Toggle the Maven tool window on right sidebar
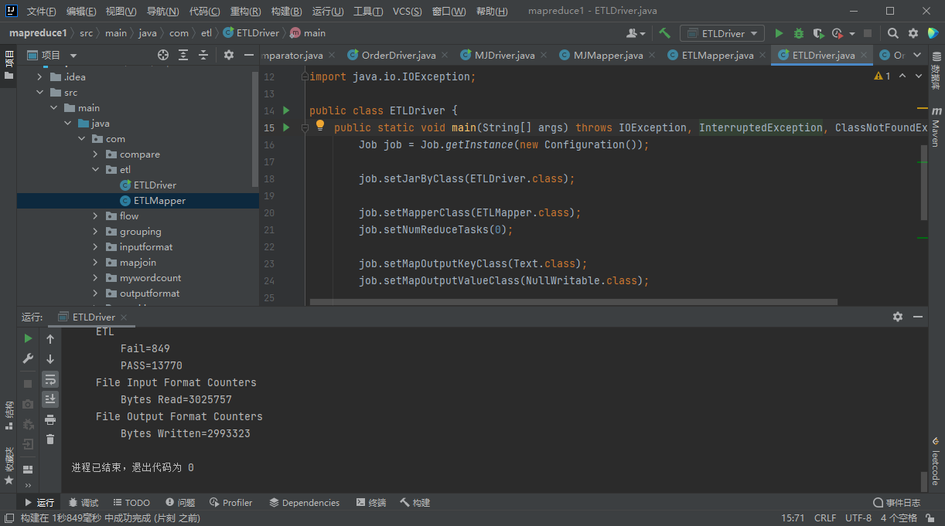Viewport: 945px width, 526px height. click(935, 127)
